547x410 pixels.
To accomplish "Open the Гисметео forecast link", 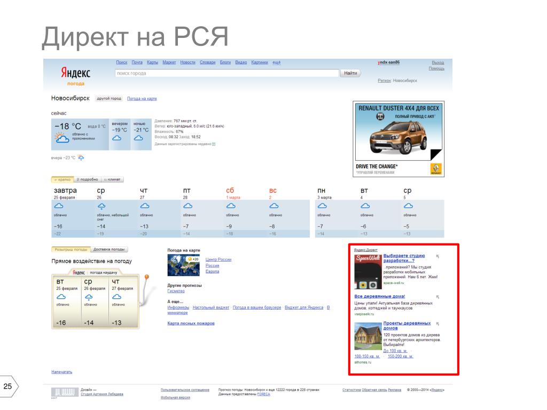I will click(x=176, y=291).
